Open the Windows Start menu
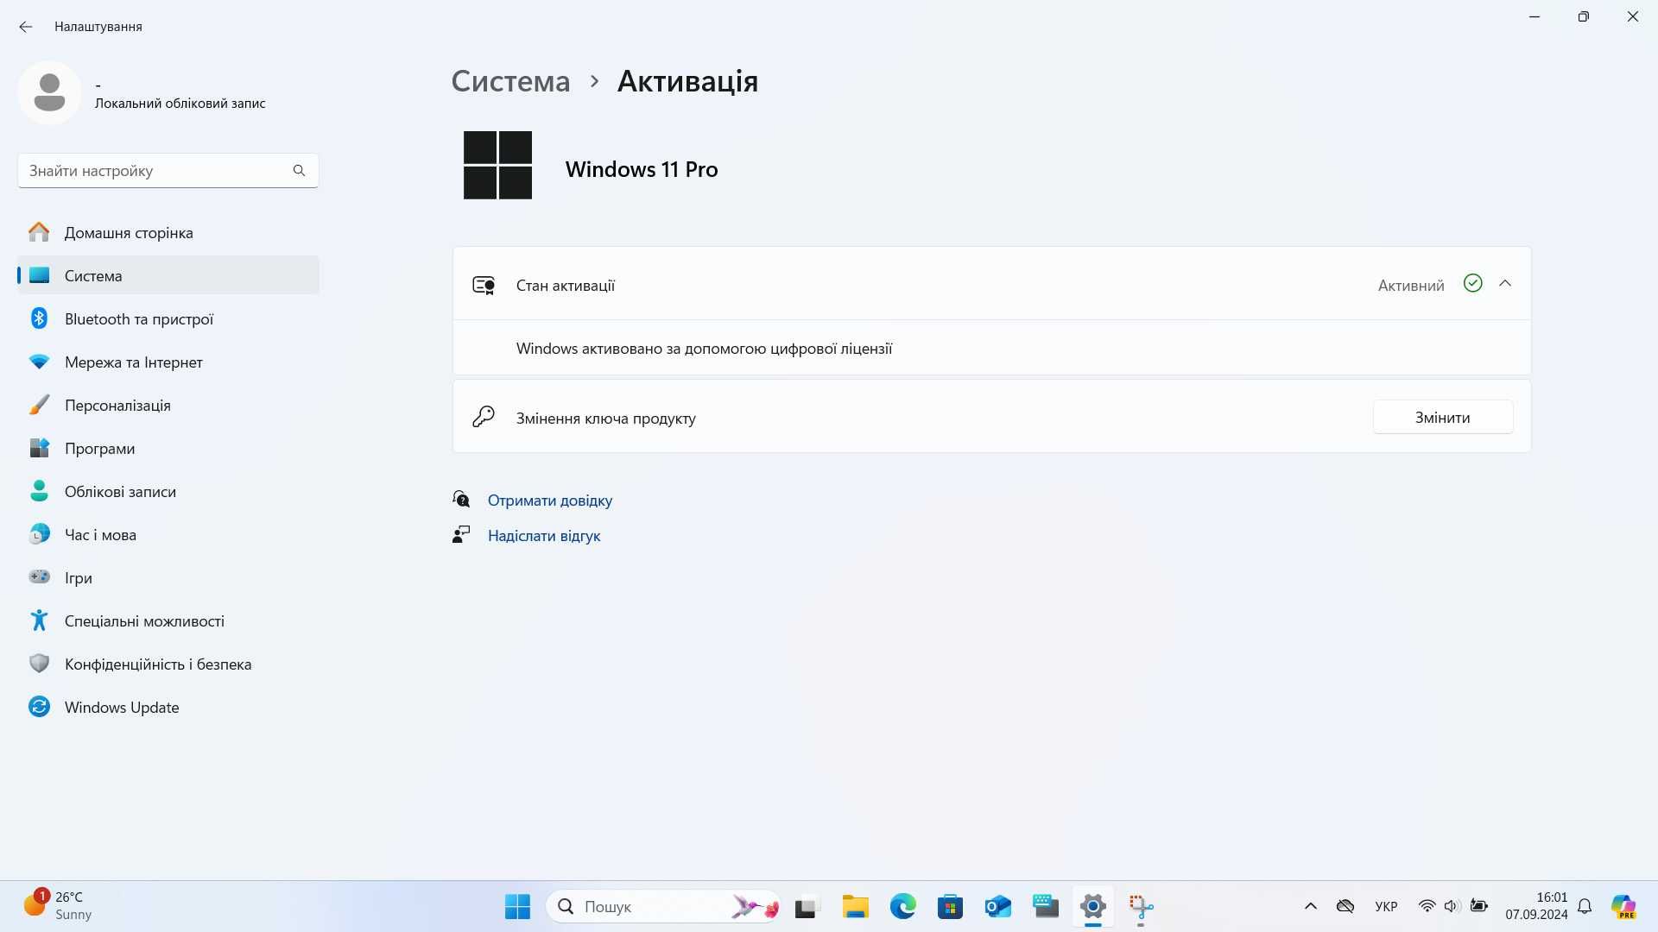The width and height of the screenshot is (1658, 932). 517,906
